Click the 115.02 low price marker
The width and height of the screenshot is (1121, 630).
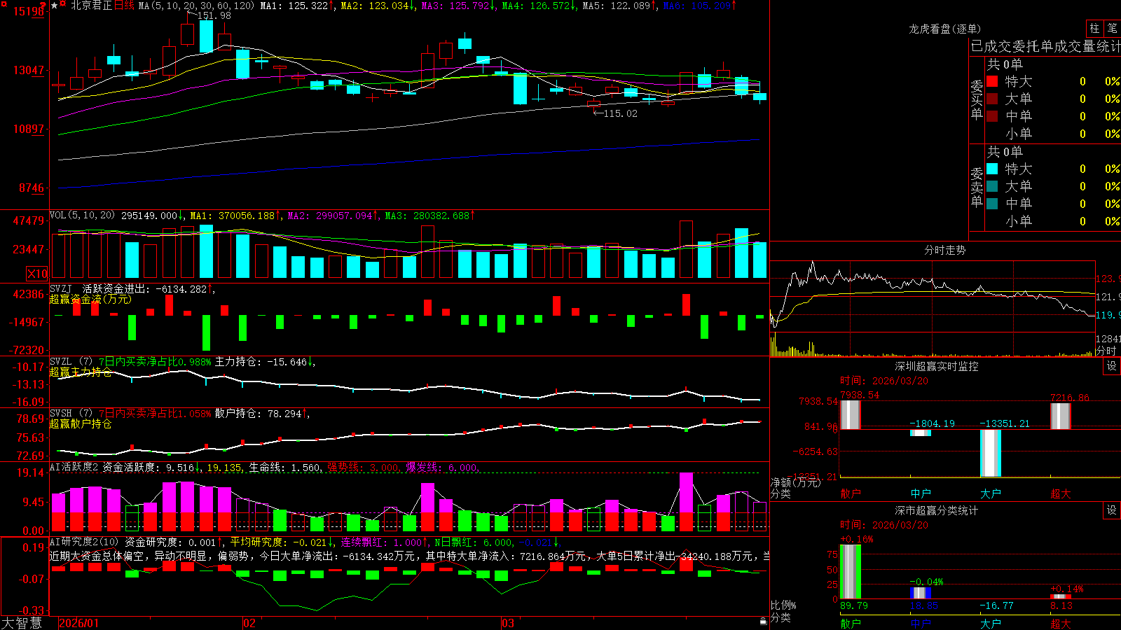coord(620,113)
